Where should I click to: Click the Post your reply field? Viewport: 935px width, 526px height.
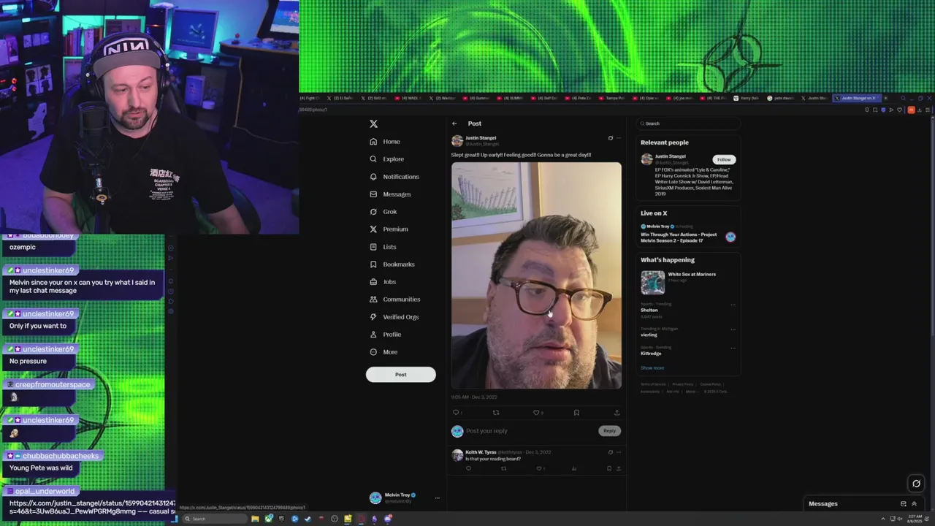(530, 431)
